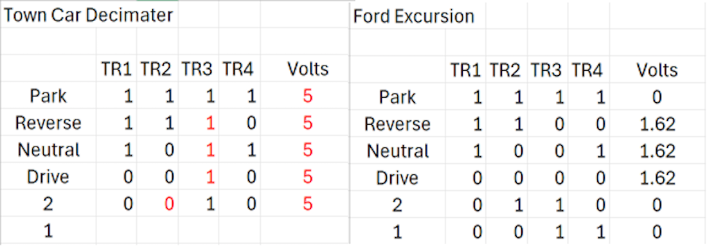
Task: Select the Town Car Neutral row label
Action: (x=48, y=150)
